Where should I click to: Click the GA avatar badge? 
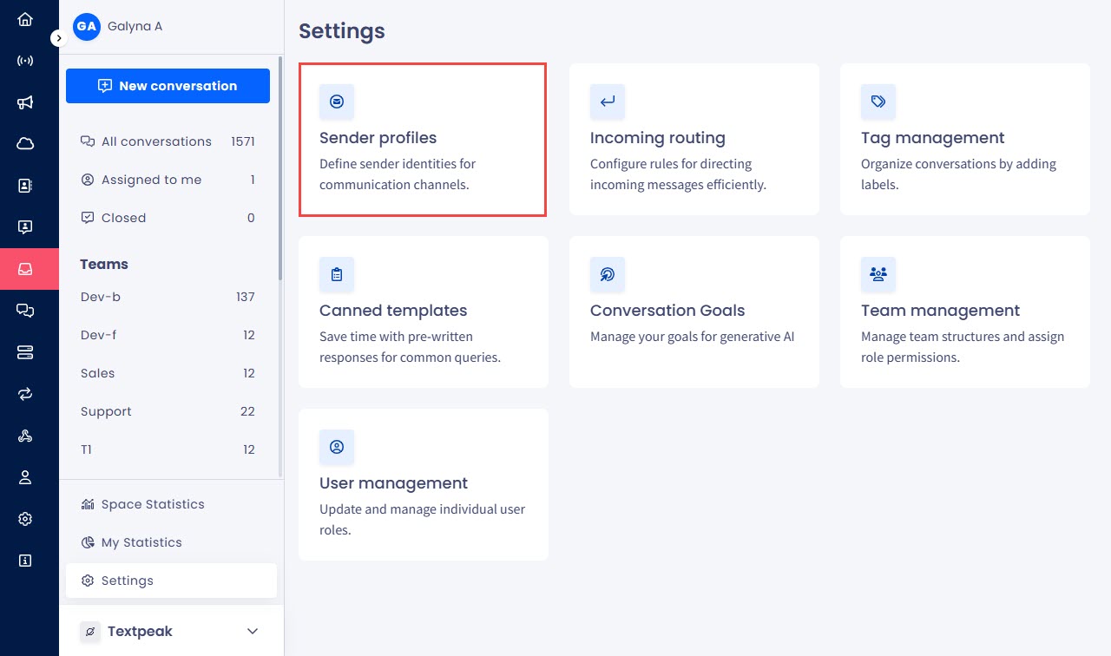tap(87, 26)
